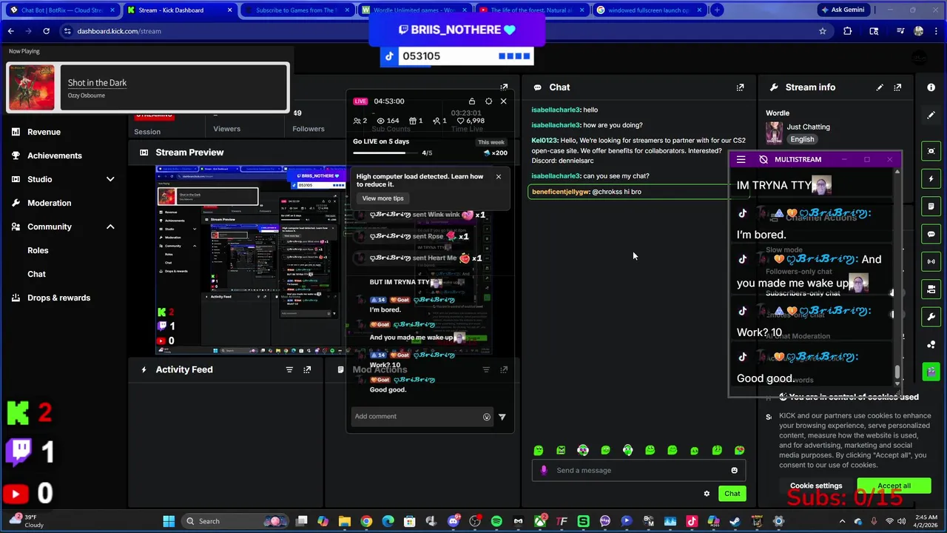The width and height of the screenshot is (947, 533).
Task: Open weather widget showing 39°F Cloudy
Action: click(26, 521)
